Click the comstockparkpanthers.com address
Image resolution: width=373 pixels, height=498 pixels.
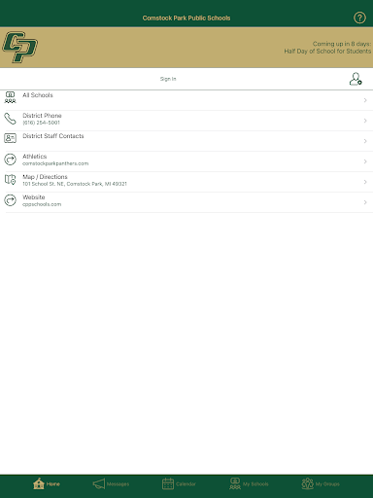coord(55,163)
